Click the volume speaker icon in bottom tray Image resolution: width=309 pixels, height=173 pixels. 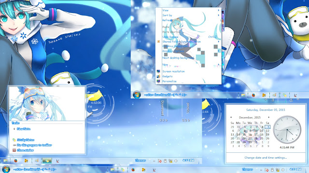click(x=283, y=170)
